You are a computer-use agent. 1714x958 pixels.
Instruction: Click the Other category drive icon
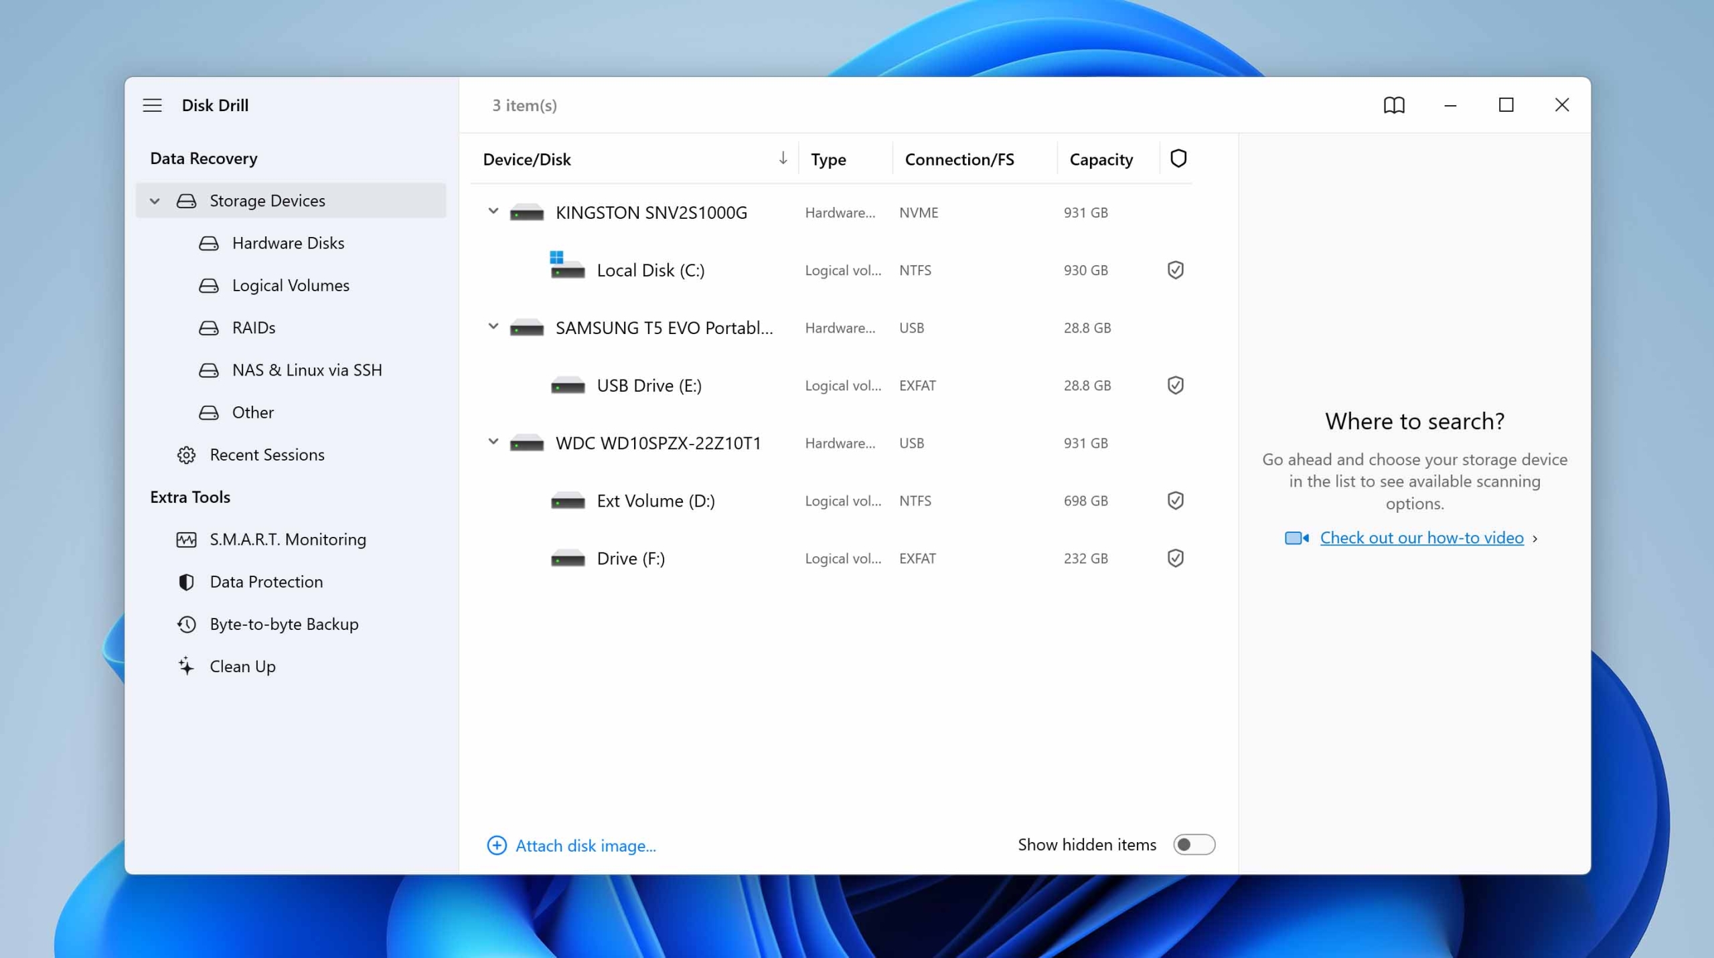209,412
